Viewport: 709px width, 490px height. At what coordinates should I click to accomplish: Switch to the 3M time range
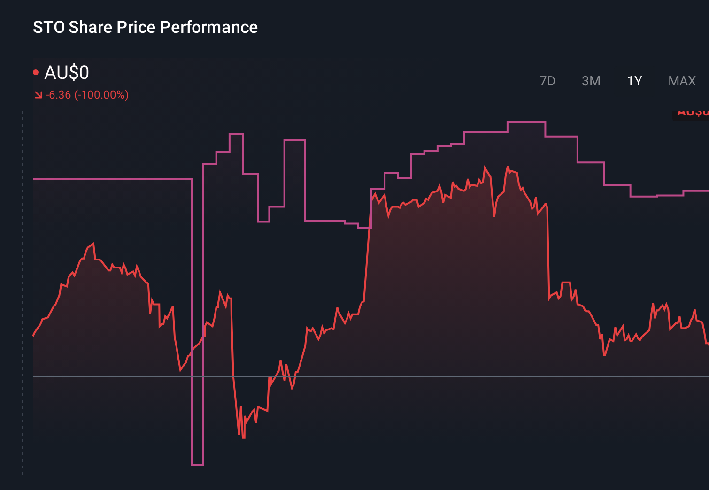pos(591,81)
